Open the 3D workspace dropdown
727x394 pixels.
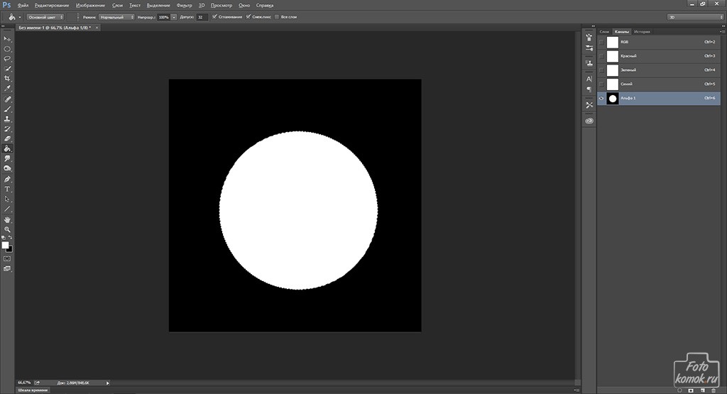pos(692,16)
